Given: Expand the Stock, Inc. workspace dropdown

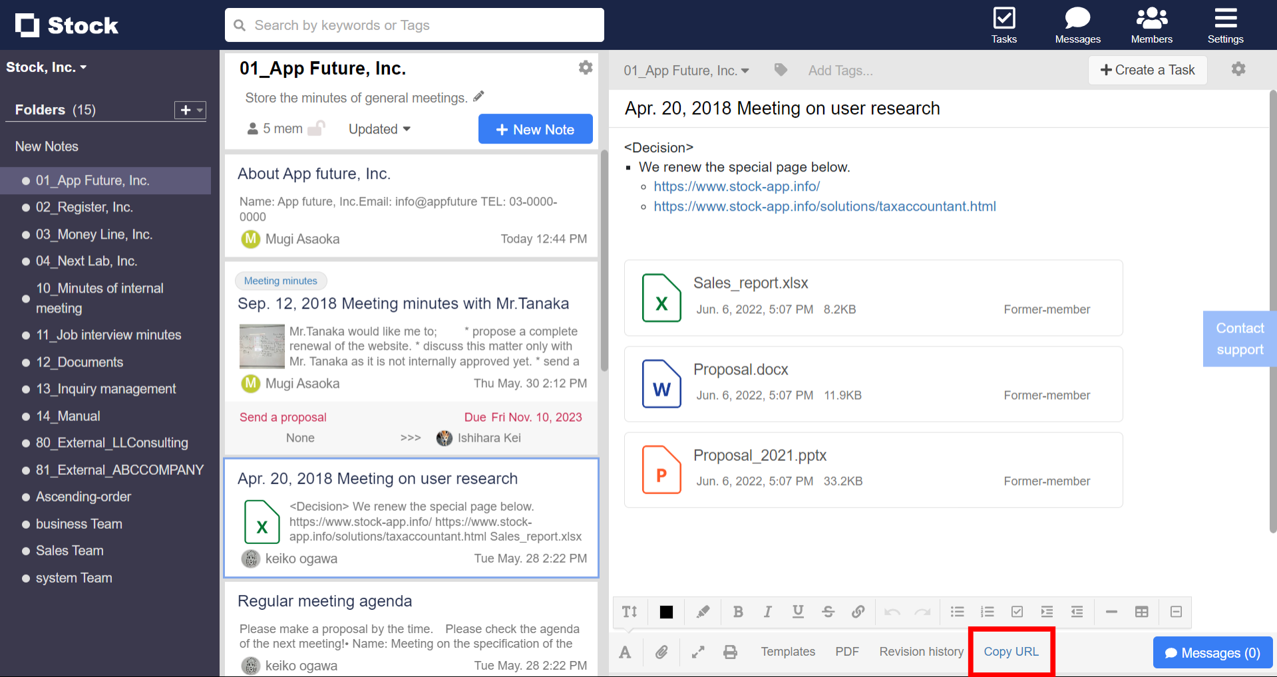Looking at the screenshot, I should 46,67.
